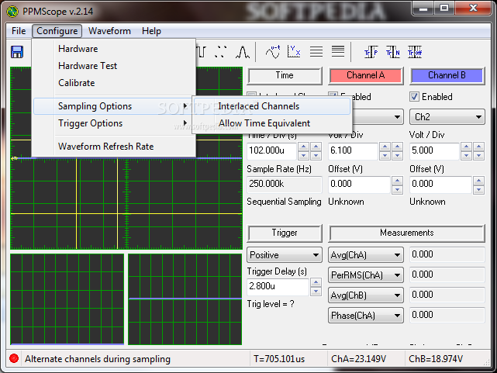
Task: Click the Trigger panel button
Action: pyautogui.click(x=285, y=233)
